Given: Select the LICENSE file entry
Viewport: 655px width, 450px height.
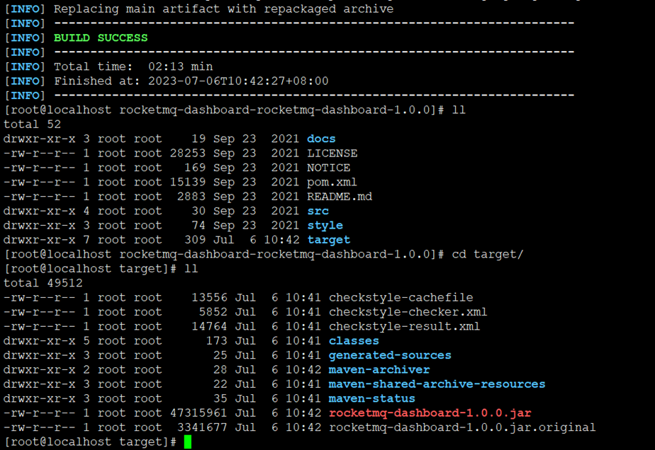Looking at the screenshot, I should point(332,153).
